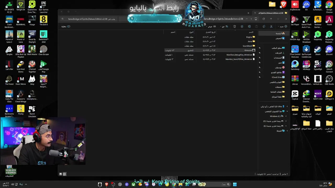Expand the Windows (C:) drive node
Viewport: 335px width, 188px height.
point(286,116)
